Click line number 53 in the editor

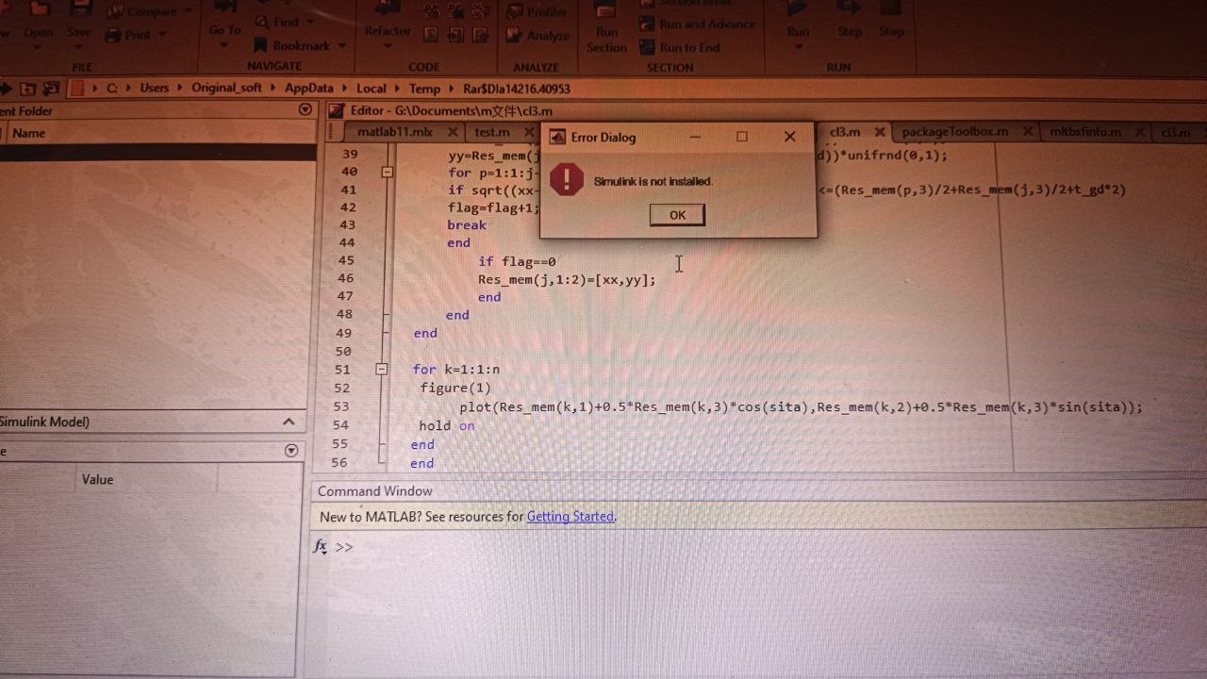click(340, 407)
